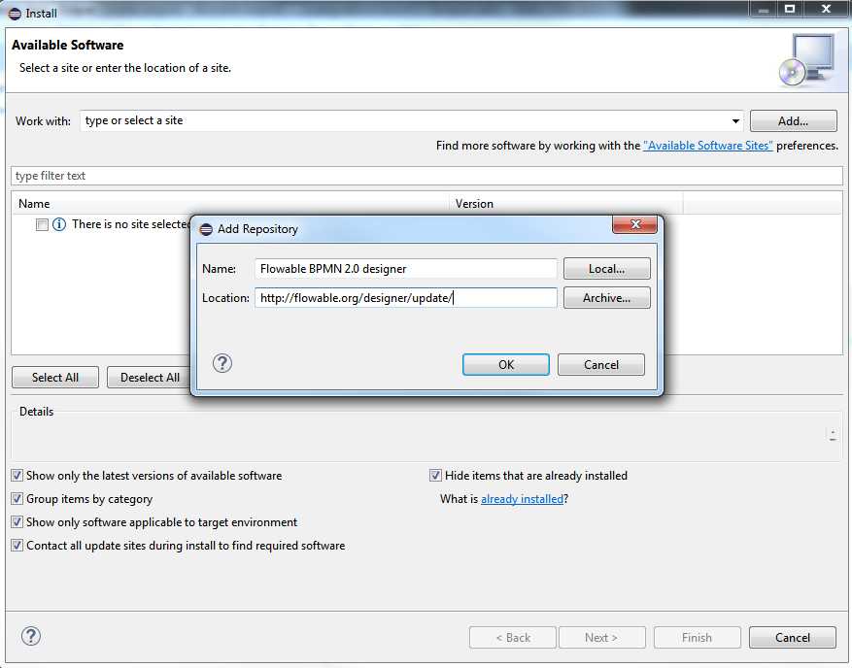
Task: Click the Name column header
Action: [x=231, y=204]
